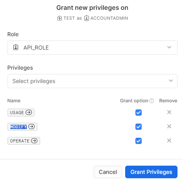
Task: Click the Cancel button
Action: pyautogui.click(x=108, y=172)
